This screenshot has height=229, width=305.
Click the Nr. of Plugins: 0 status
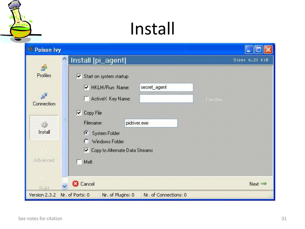click(x=118, y=195)
